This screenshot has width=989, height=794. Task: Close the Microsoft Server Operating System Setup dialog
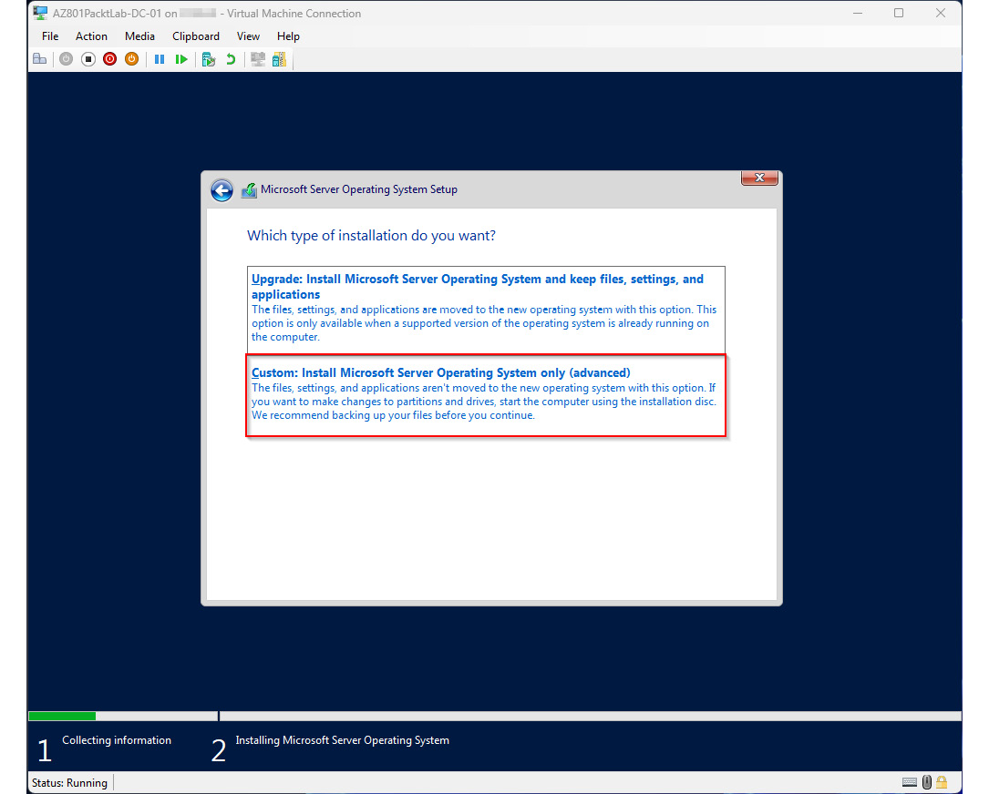[759, 178]
